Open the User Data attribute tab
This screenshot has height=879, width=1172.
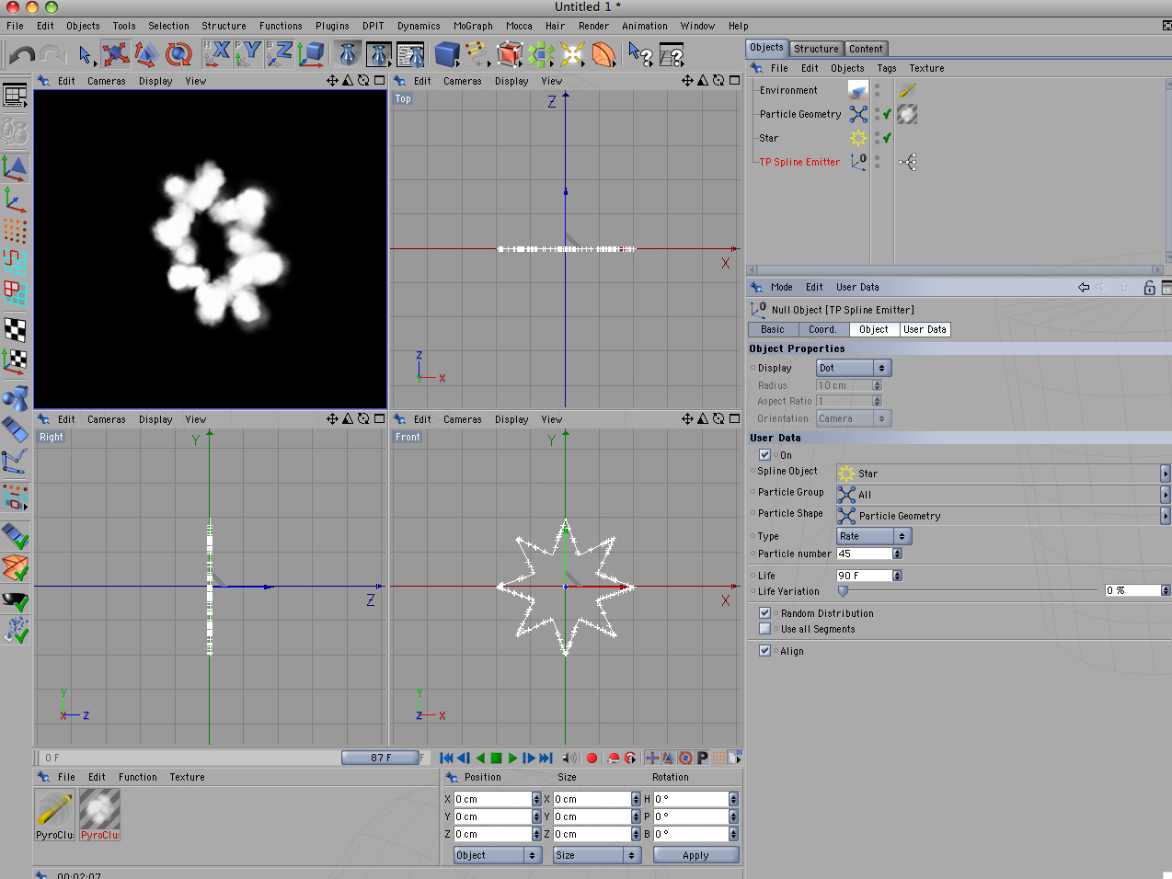click(925, 329)
